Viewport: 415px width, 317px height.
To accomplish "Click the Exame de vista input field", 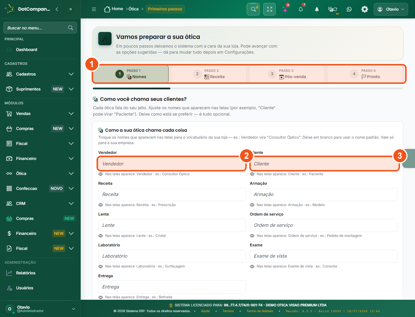I will [x=323, y=256].
